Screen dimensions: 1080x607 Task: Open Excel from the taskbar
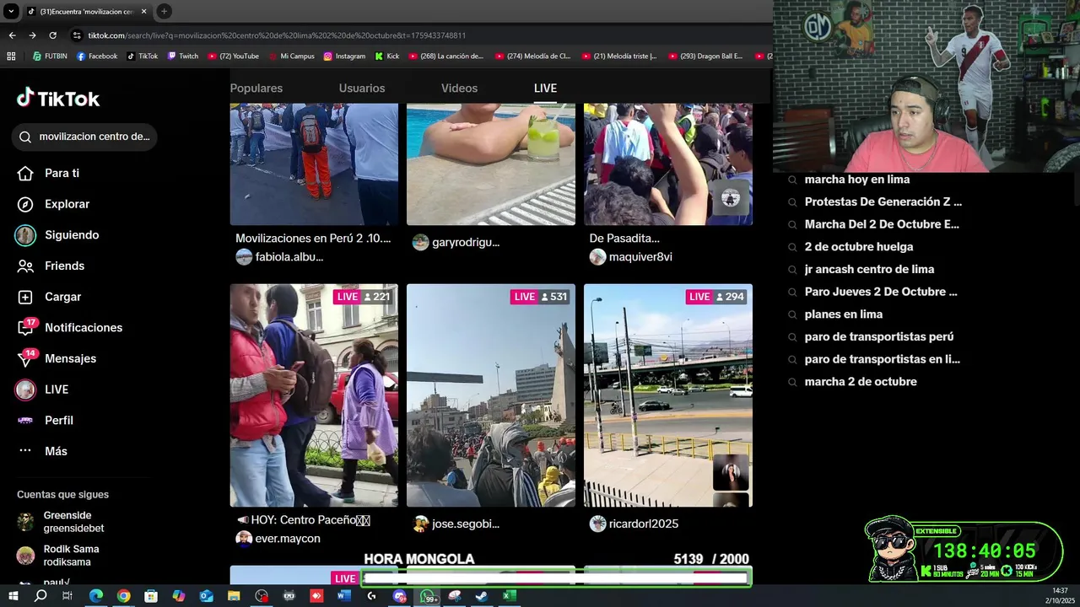point(509,596)
